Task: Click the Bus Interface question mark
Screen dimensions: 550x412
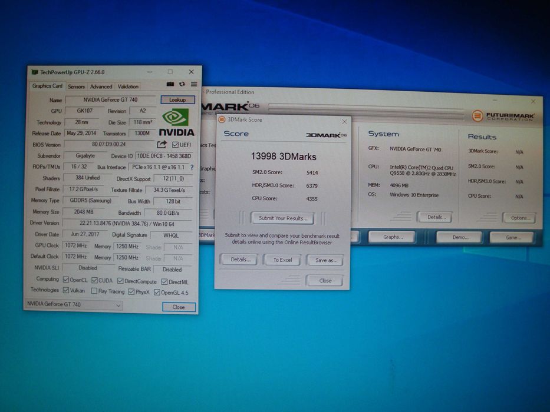Action: pos(192,168)
